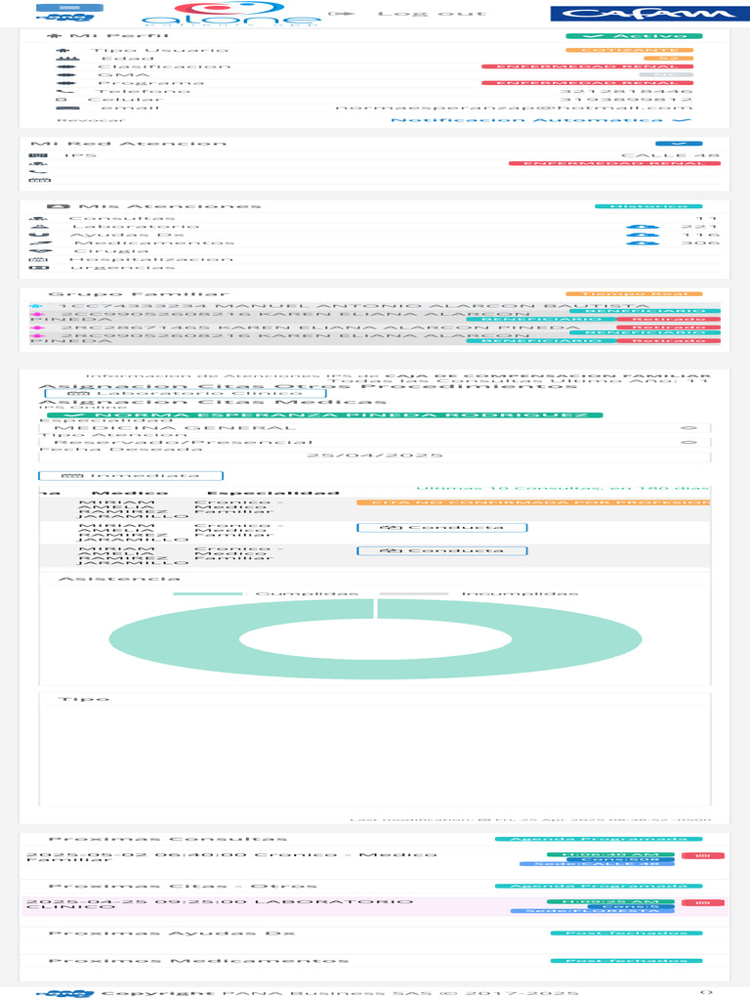Click the Consultas row icon

39,218
